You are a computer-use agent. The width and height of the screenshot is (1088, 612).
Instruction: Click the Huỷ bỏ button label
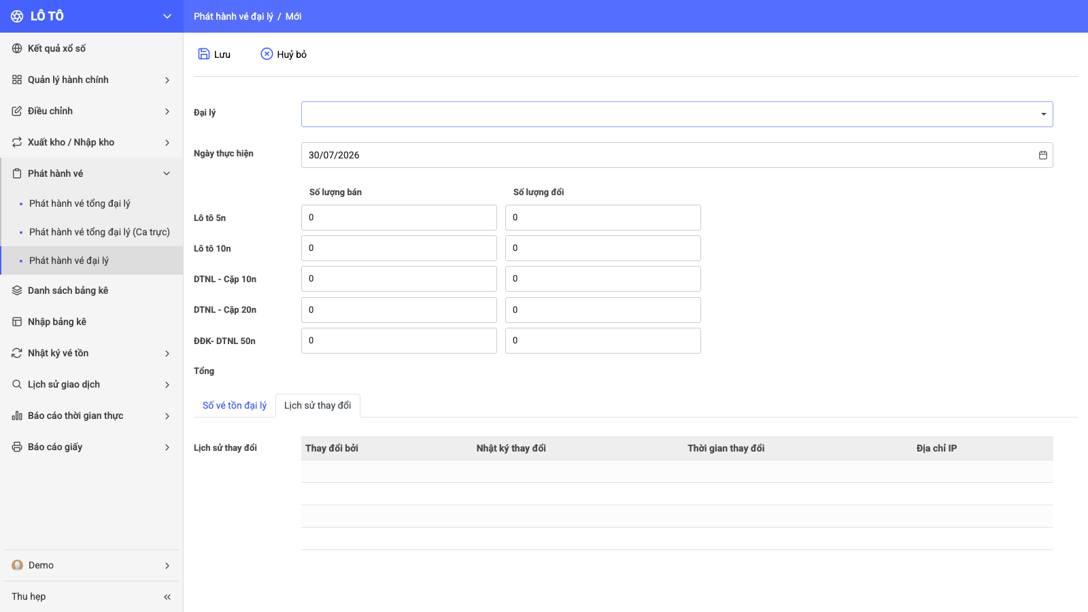click(x=292, y=54)
